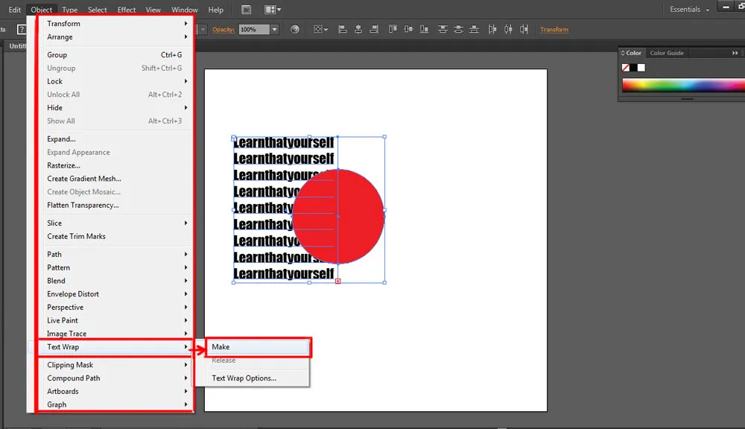Activate the white stroke swatch
The width and height of the screenshot is (745, 429).
point(641,68)
